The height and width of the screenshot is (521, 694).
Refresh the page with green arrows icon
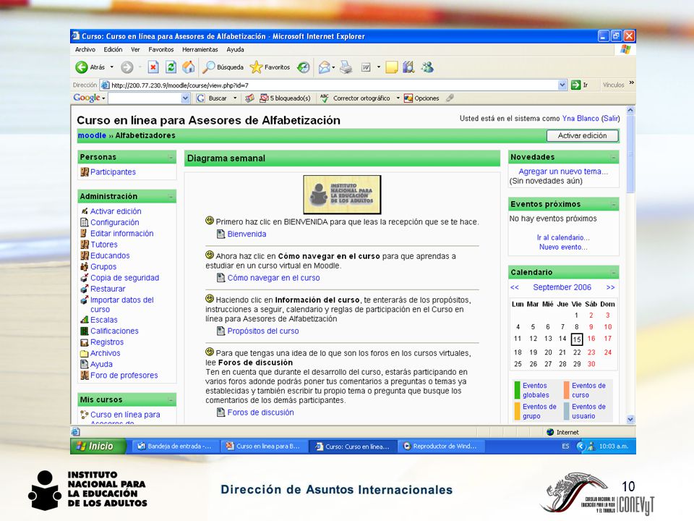coord(171,67)
